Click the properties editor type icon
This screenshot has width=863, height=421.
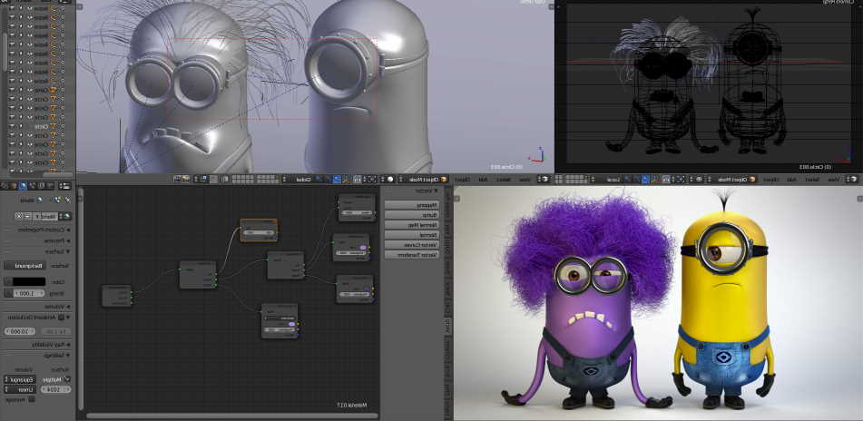pyautogui.click(x=65, y=186)
